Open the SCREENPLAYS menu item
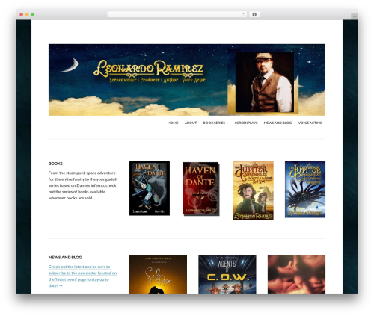This screenshot has height=316, width=374. click(246, 123)
